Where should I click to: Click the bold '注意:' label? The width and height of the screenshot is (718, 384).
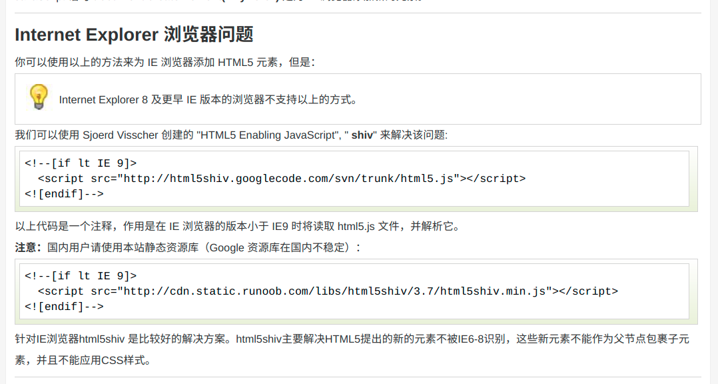click(29, 247)
